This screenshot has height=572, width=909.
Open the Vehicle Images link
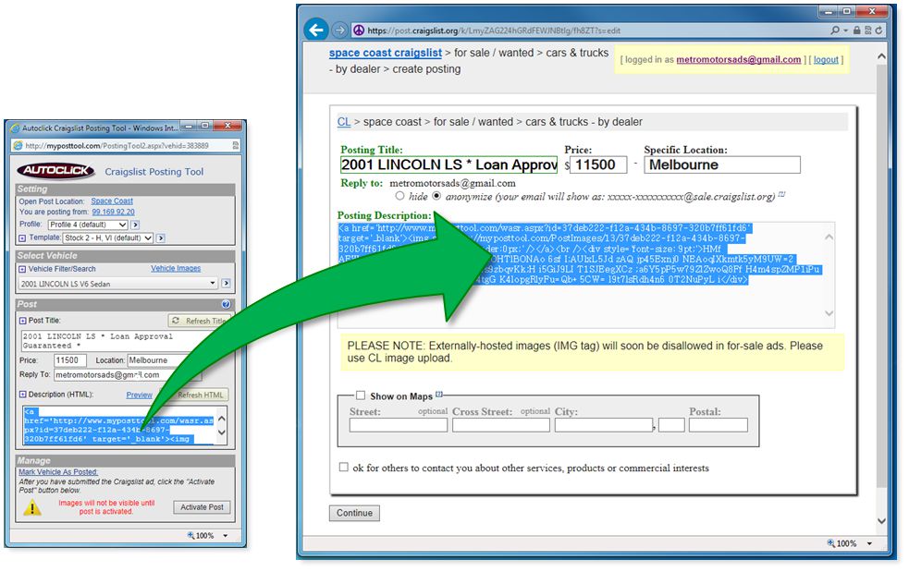pos(176,268)
